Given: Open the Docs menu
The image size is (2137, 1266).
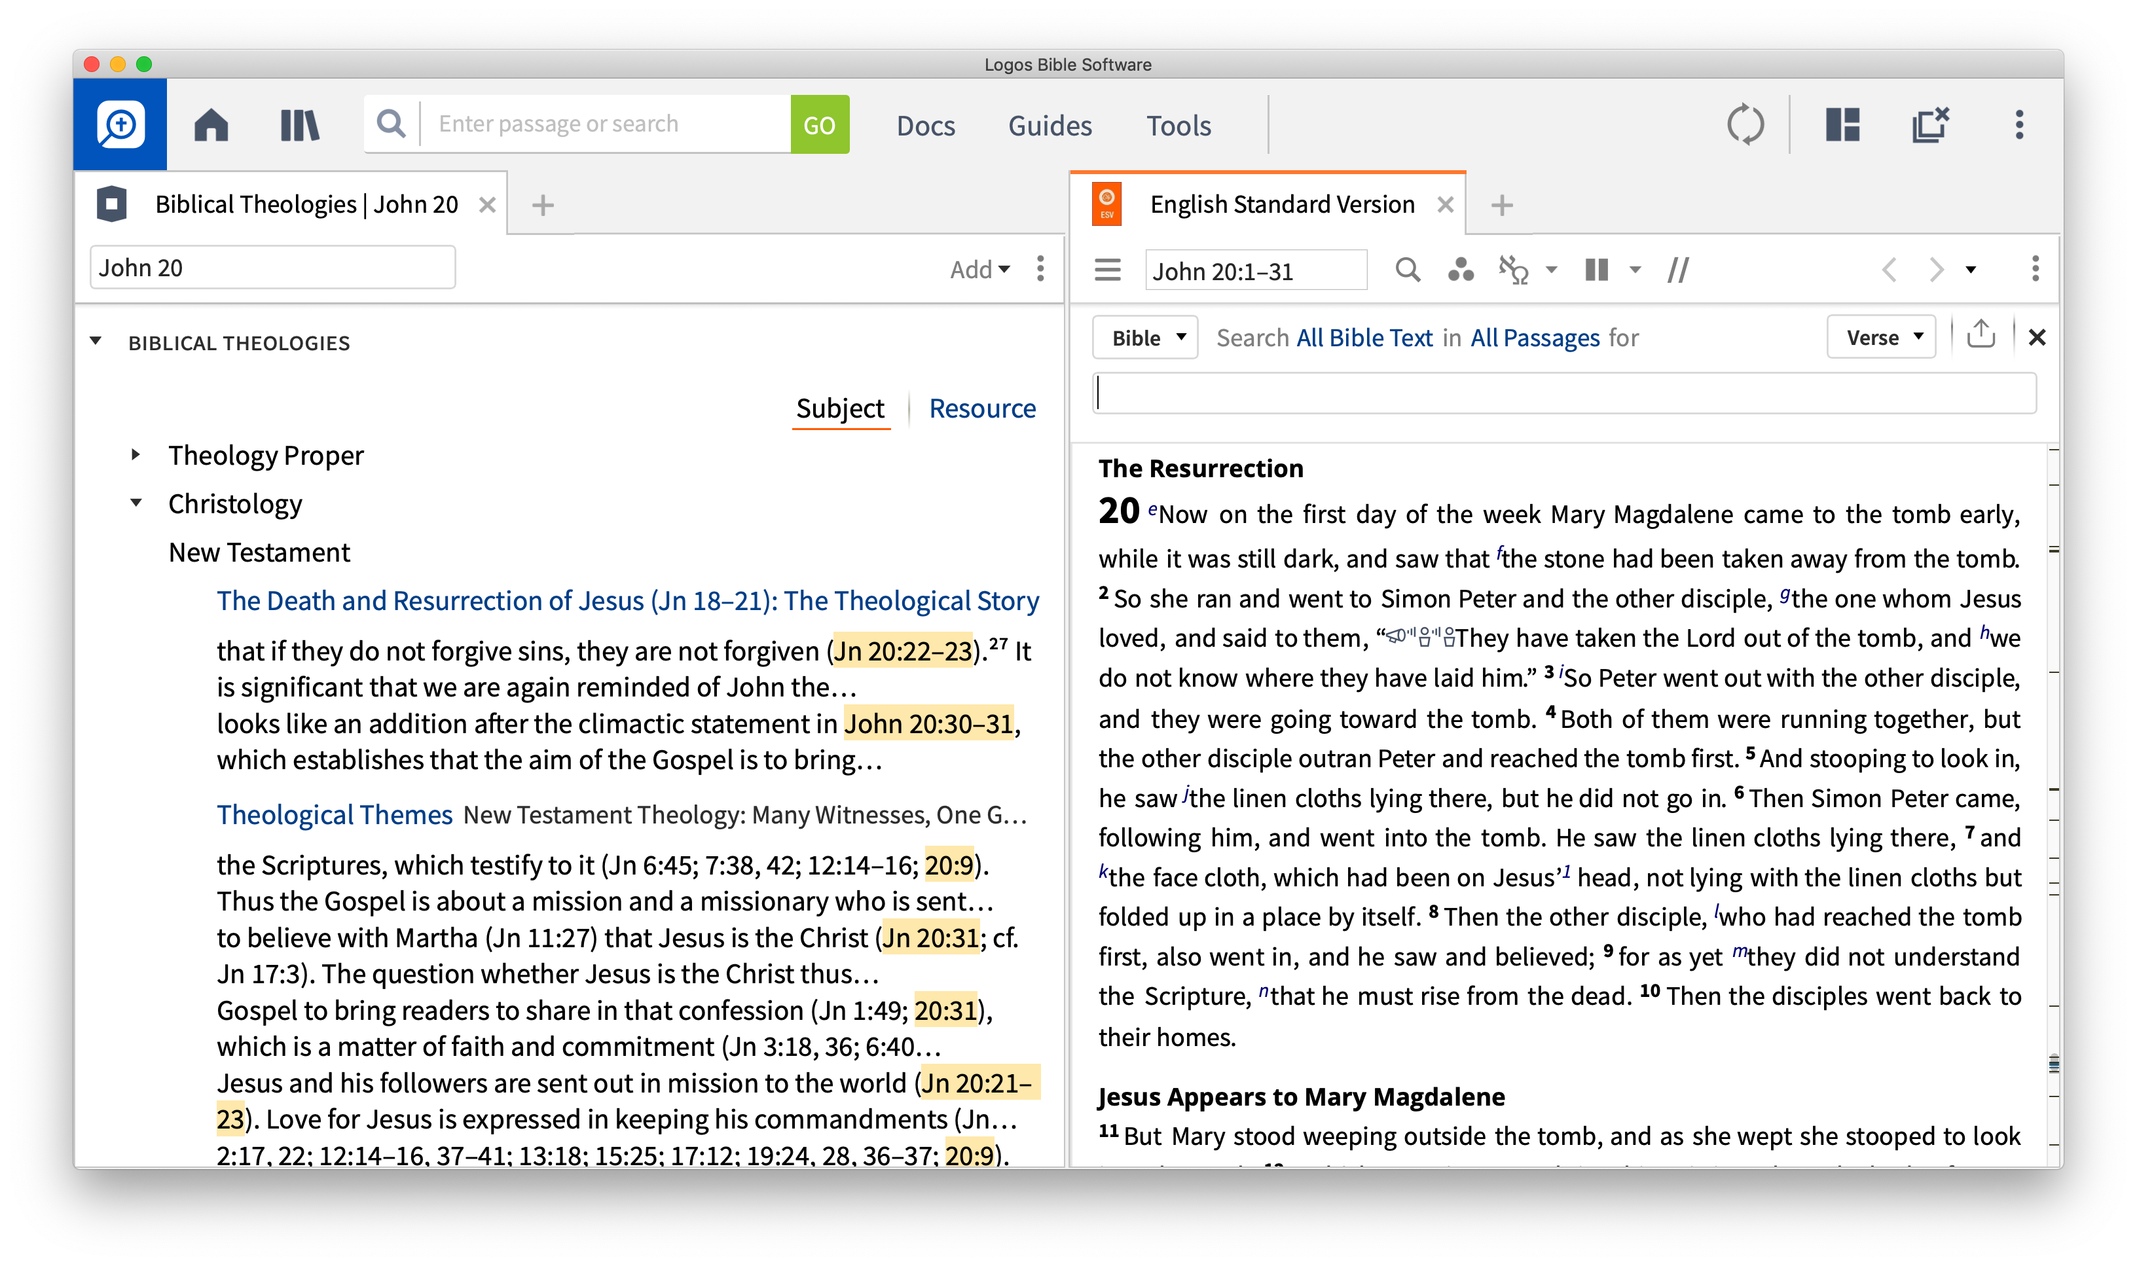Looking at the screenshot, I should point(924,126).
